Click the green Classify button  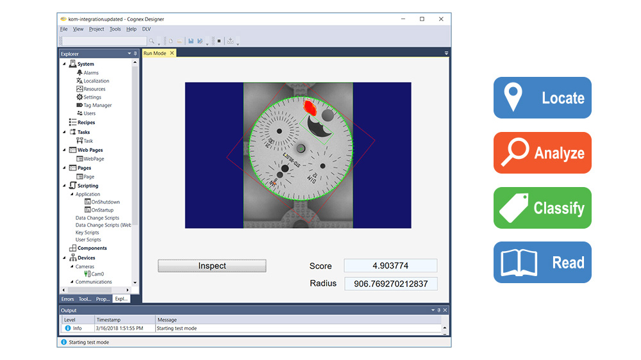[542, 208]
